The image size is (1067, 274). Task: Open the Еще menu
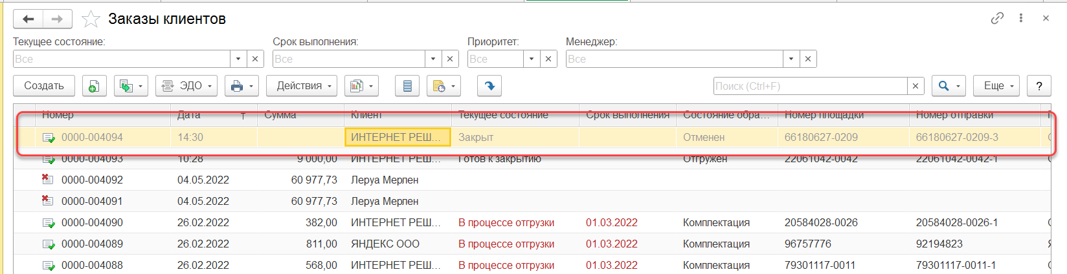pos(996,86)
